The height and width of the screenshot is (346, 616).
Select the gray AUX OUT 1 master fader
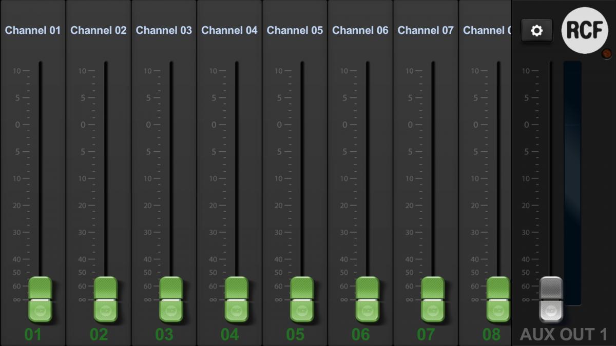click(x=551, y=299)
